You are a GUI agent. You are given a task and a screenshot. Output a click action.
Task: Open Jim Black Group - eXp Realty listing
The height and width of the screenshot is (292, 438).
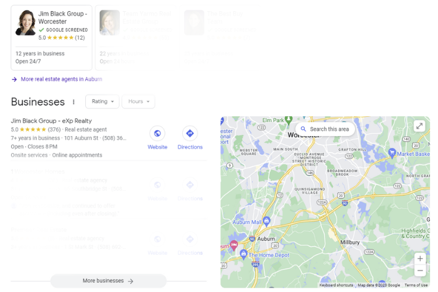coord(51,121)
